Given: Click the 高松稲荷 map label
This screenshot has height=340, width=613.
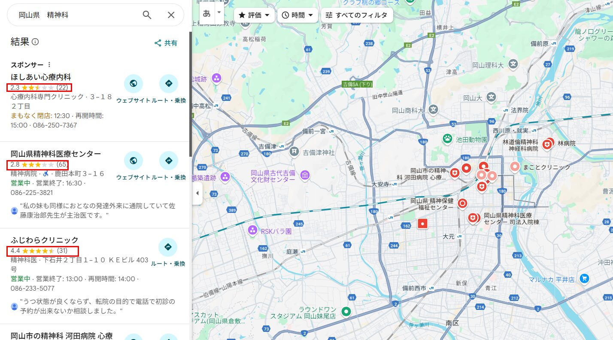Looking at the screenshot, I should (254, 39).
